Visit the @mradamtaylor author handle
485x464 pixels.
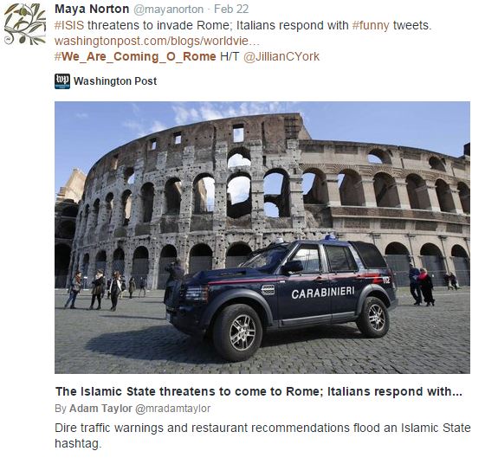[173, 409]
